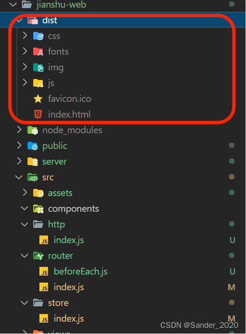Collapse the src folder chevron
The image size is (246, 334).
tap(19, 177)
